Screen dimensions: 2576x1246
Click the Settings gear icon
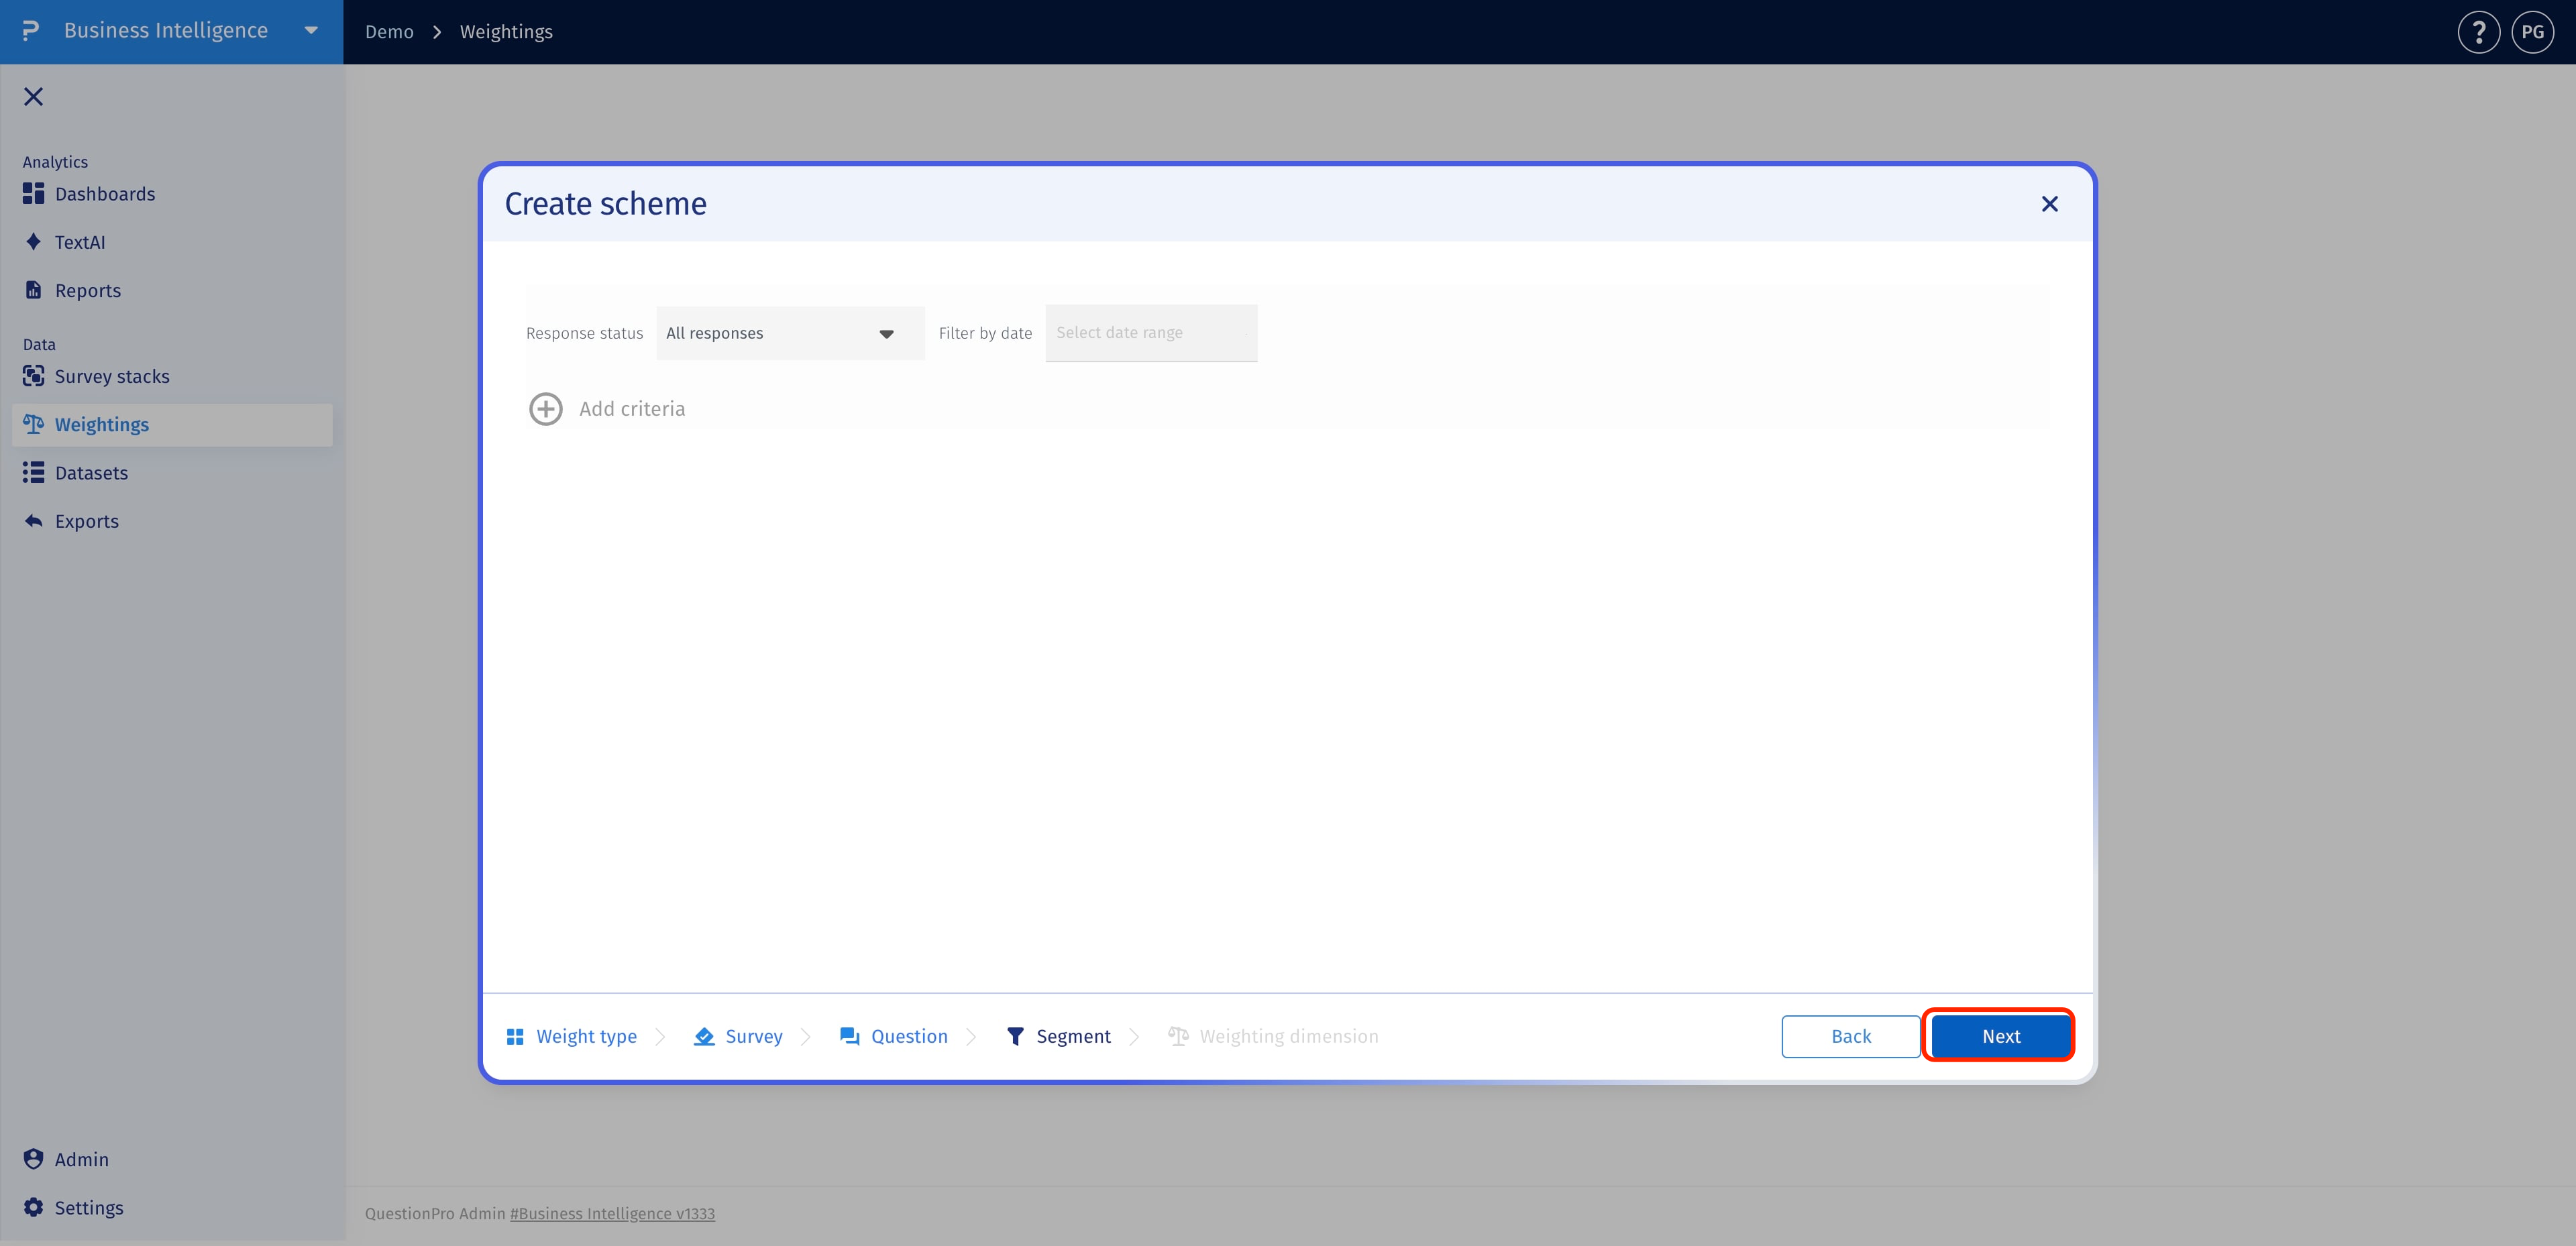34,1207
